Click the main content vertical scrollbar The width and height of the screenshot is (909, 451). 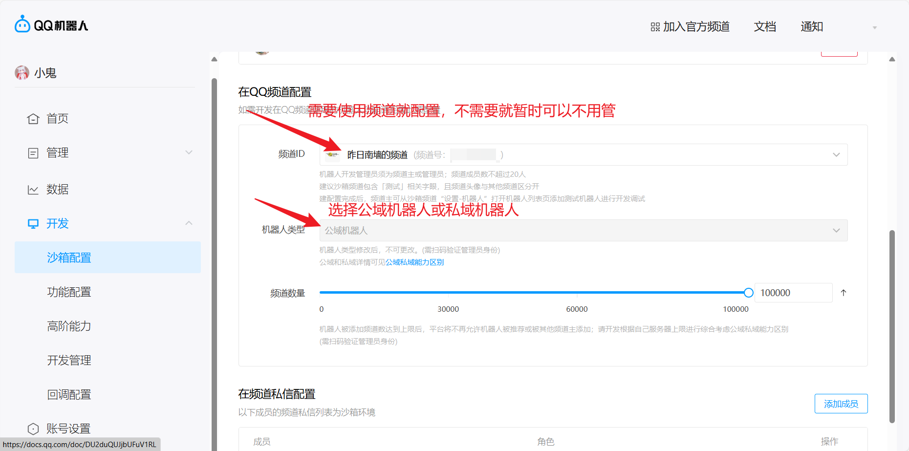pos(892,326)
